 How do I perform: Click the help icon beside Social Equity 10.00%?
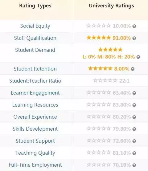click(134, 26)
